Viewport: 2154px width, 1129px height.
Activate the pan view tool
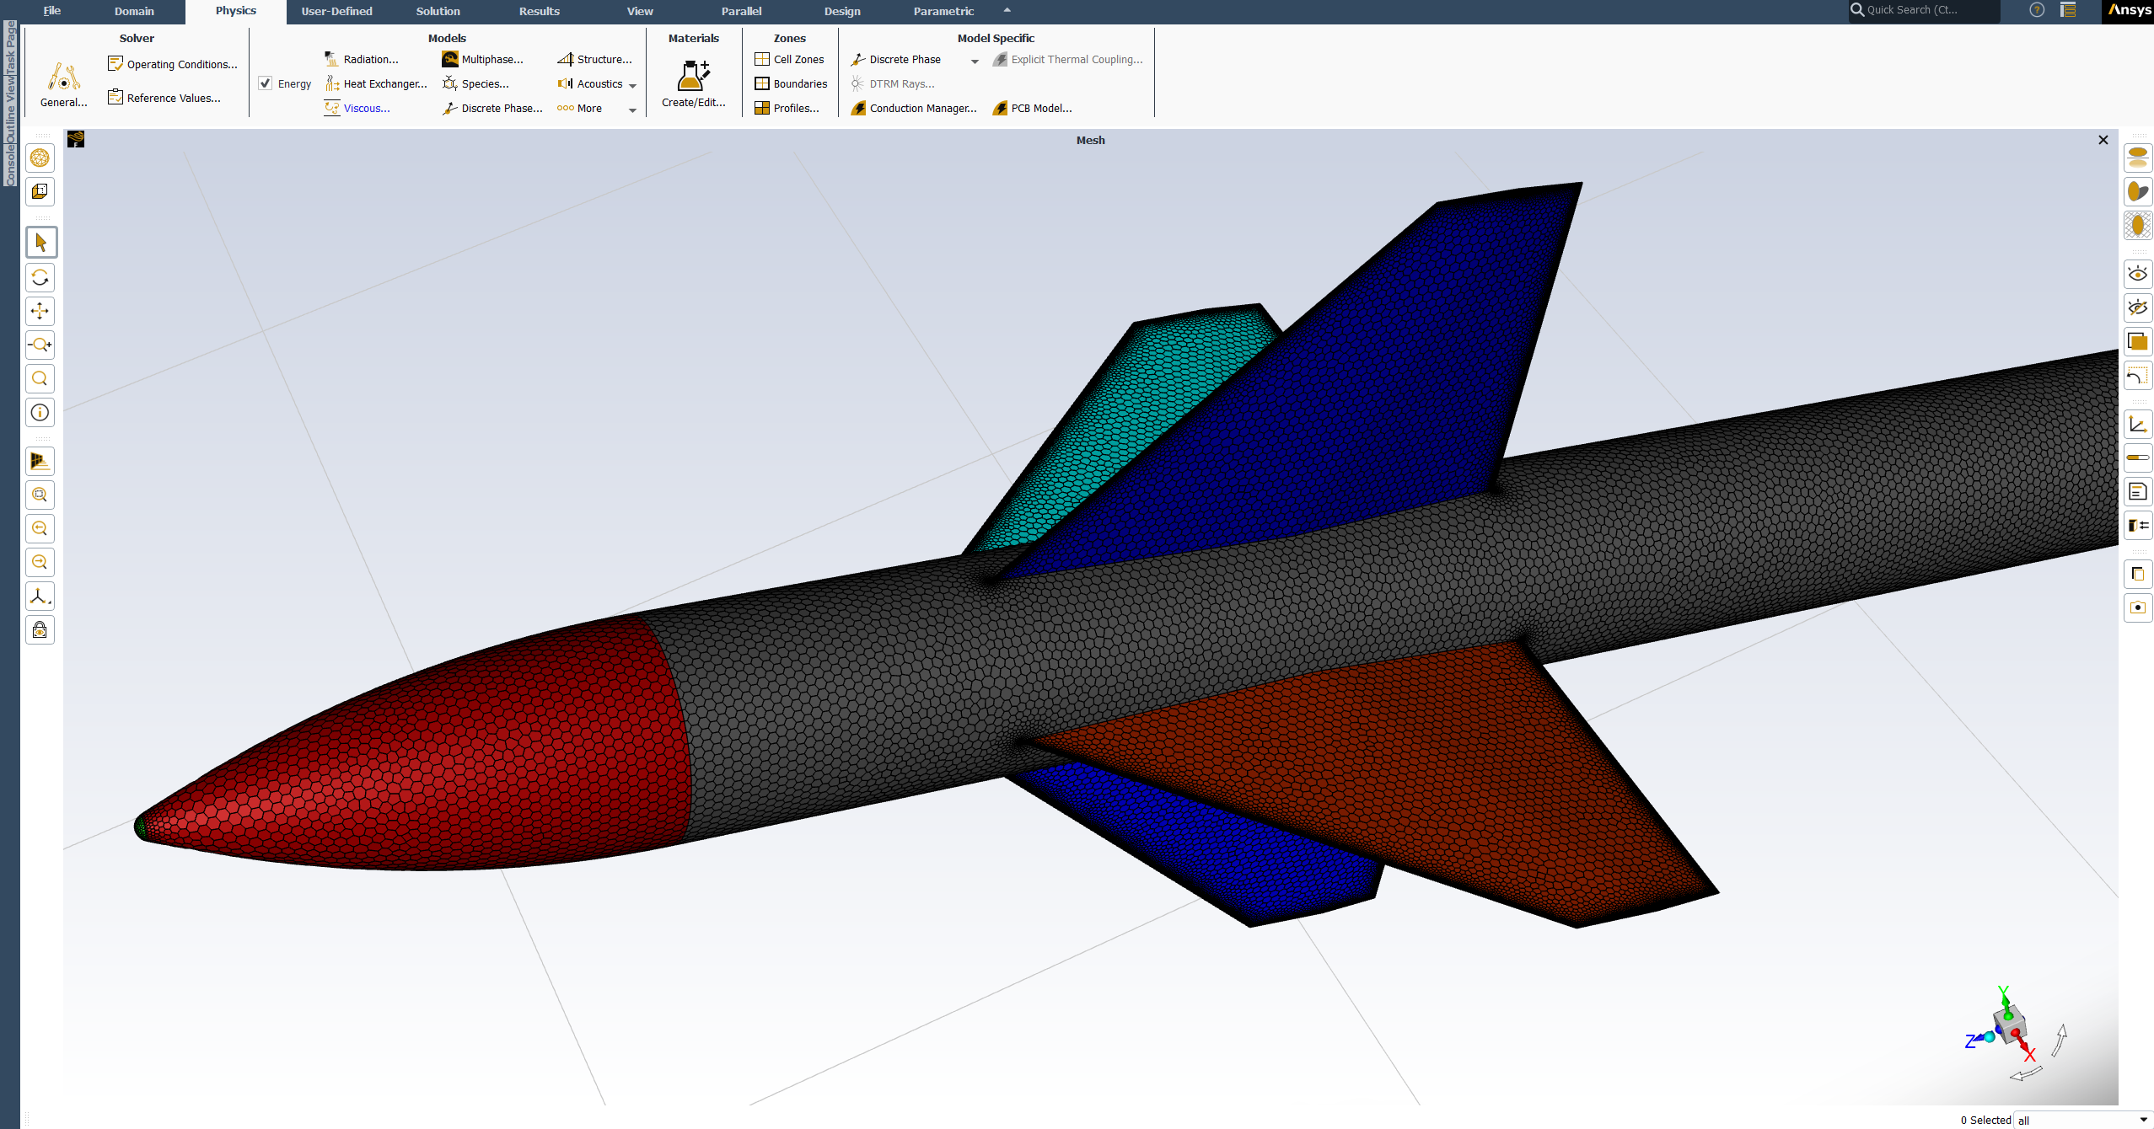[40, 311]
